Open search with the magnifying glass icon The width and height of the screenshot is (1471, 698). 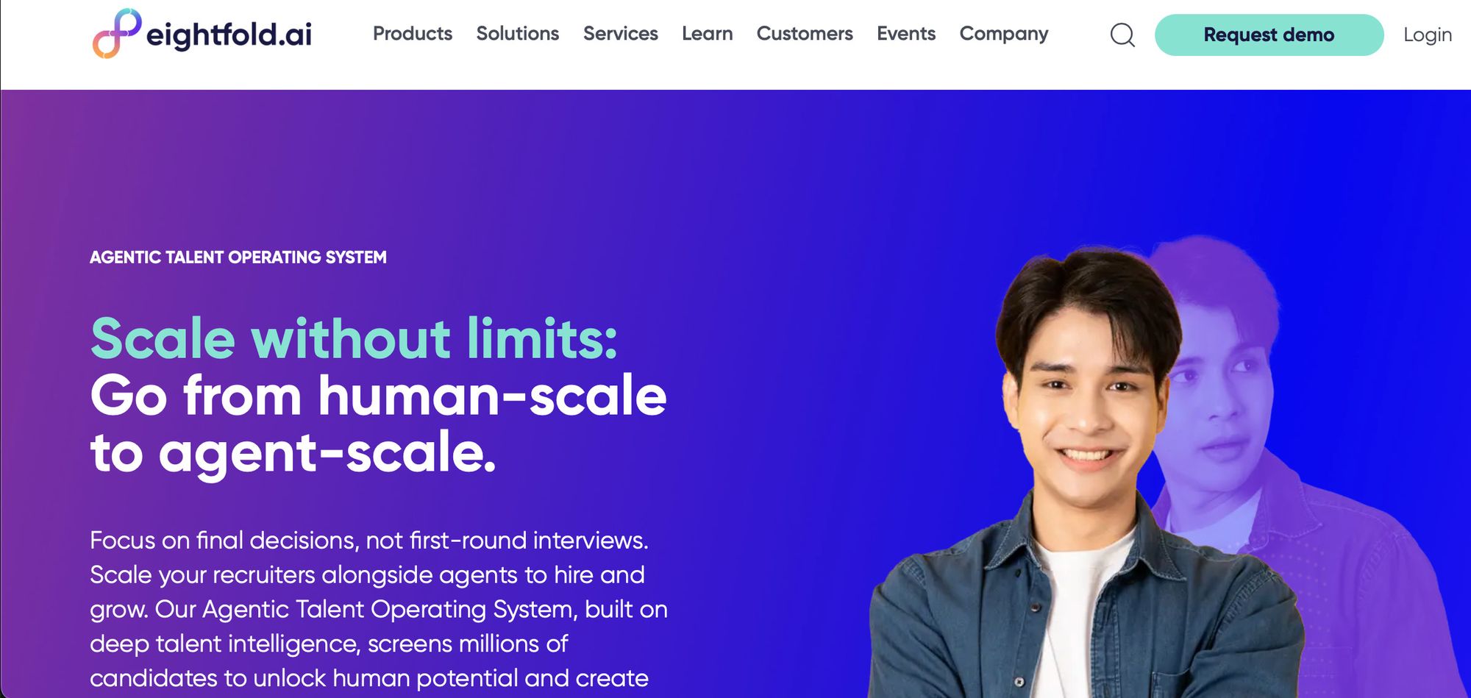click(x=1122, y=35)
